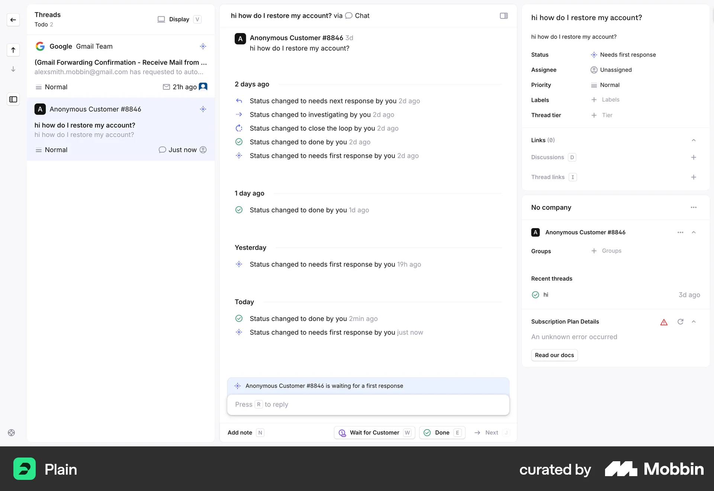Mark the thread as Done
This screenshot has width=714, height=491.
coord(442,433)
